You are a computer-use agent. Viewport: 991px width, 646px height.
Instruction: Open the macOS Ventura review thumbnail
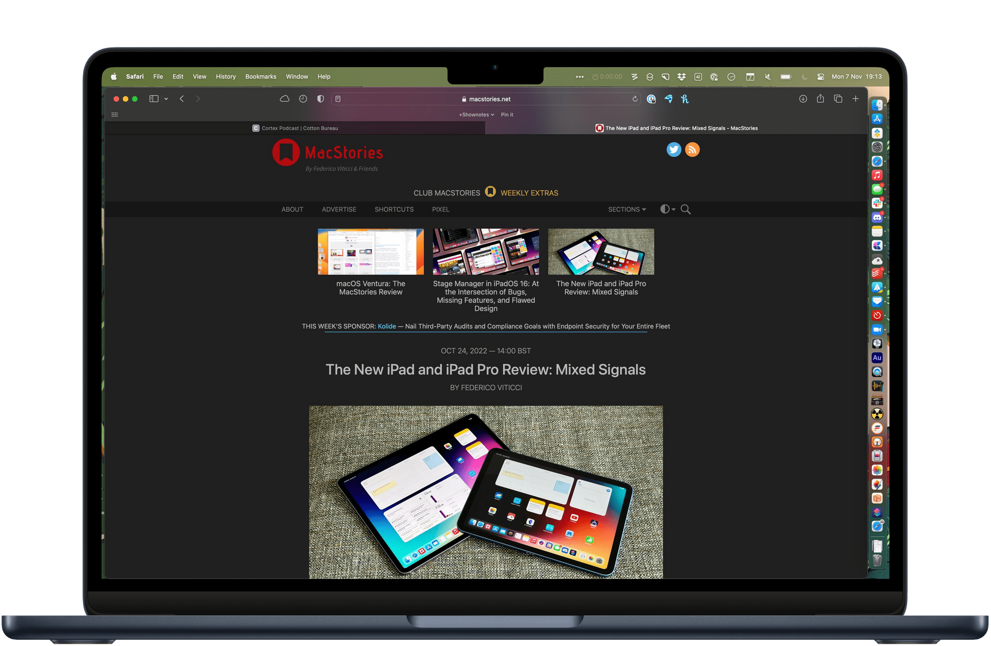(x=371, y=251)
